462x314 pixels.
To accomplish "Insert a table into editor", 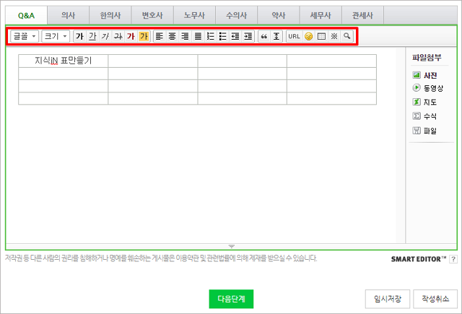I will click(x=321, y=36).
